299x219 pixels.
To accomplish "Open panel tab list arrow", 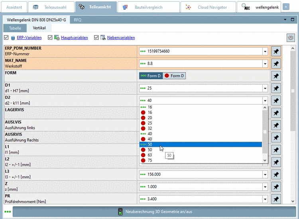I will click(x=285, y=20).
